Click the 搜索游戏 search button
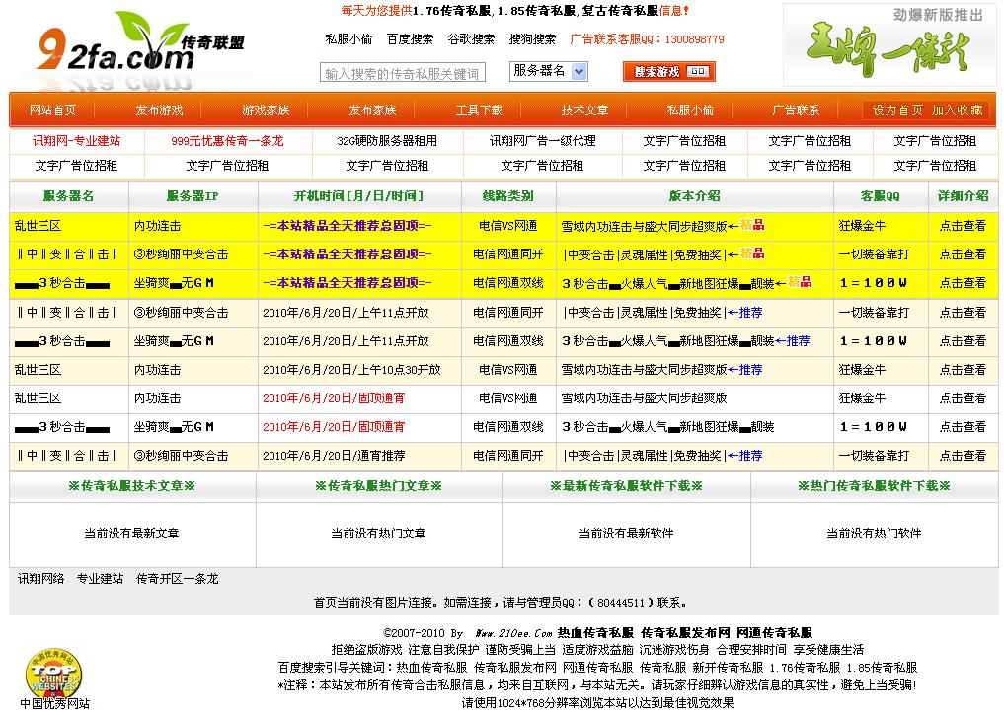The width and height of the screenshot is (1004, 715). 657,71
